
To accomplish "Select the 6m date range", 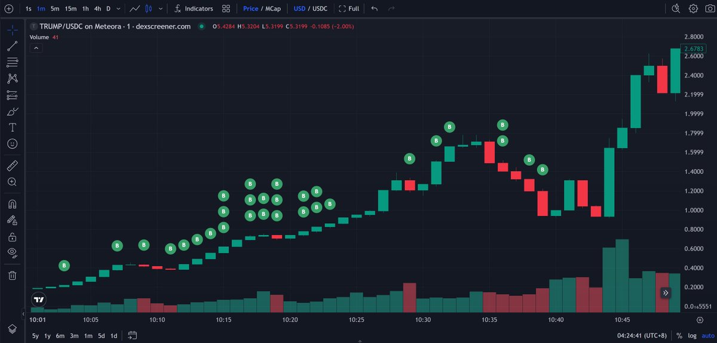I will click(60, 336).
